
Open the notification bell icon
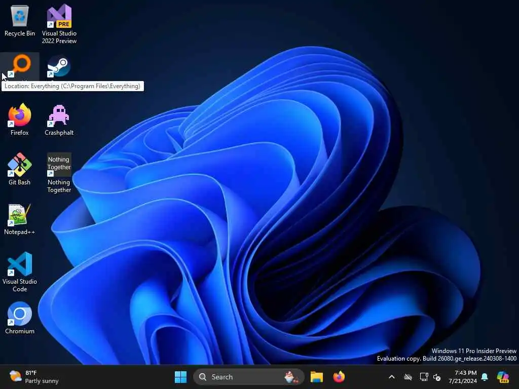[485, 377]
